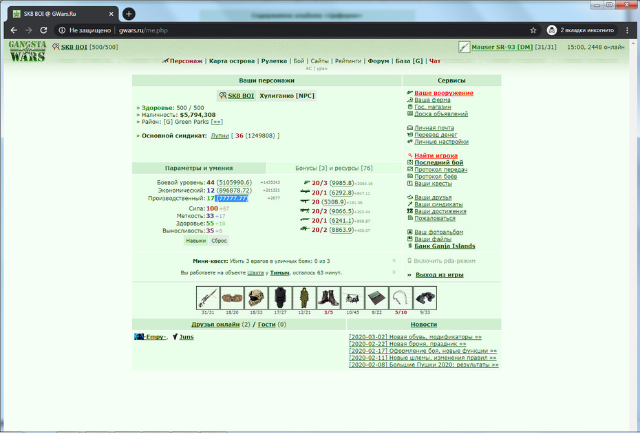Switch to Бонусы и ресурсы tab
This screenshot has width=640, height=434.
click(334, 168)
